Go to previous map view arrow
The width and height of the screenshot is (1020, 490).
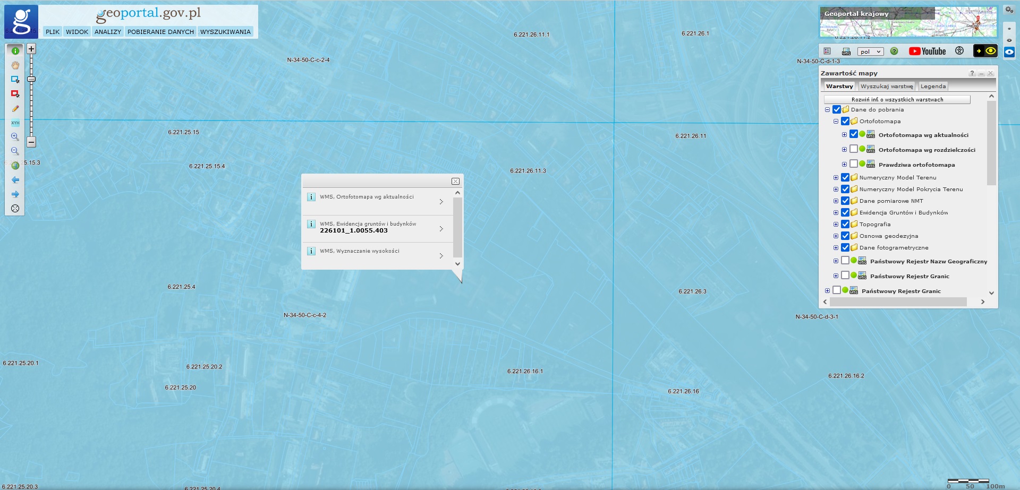[x=15, y=180]
